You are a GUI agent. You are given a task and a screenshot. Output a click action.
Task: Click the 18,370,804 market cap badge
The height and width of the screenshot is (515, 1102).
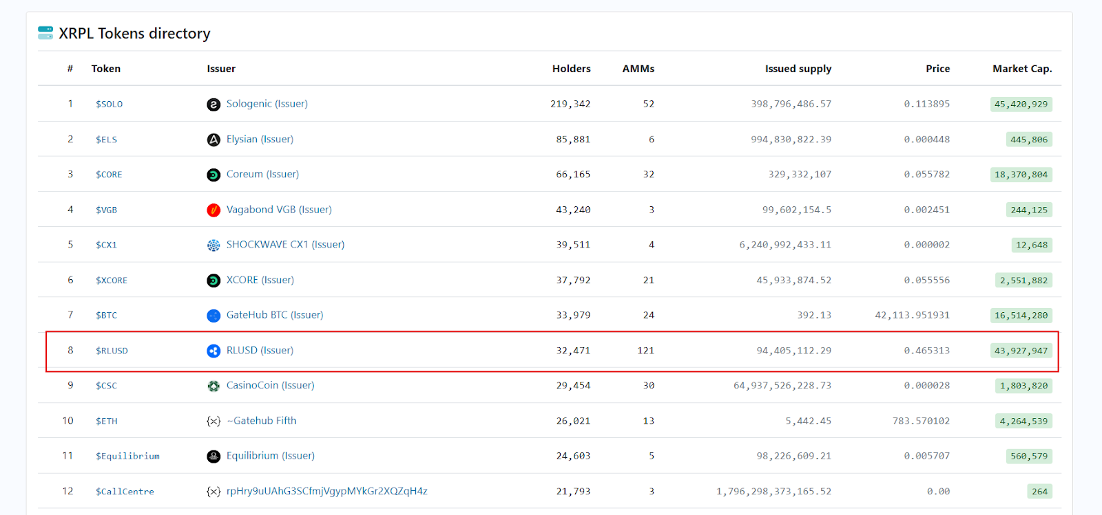click(x=1021, y=175)
